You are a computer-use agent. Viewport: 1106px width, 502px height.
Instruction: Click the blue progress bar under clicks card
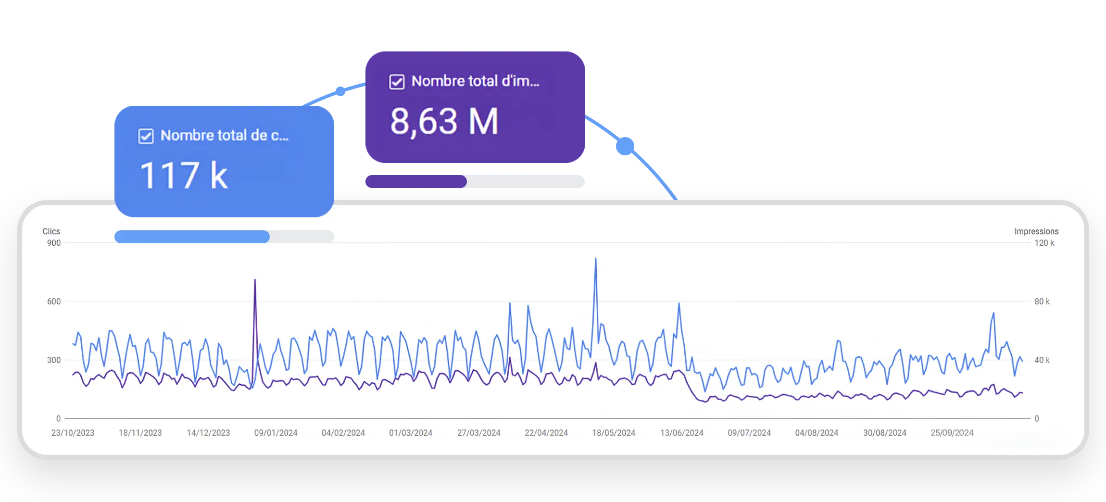(224, 237)
